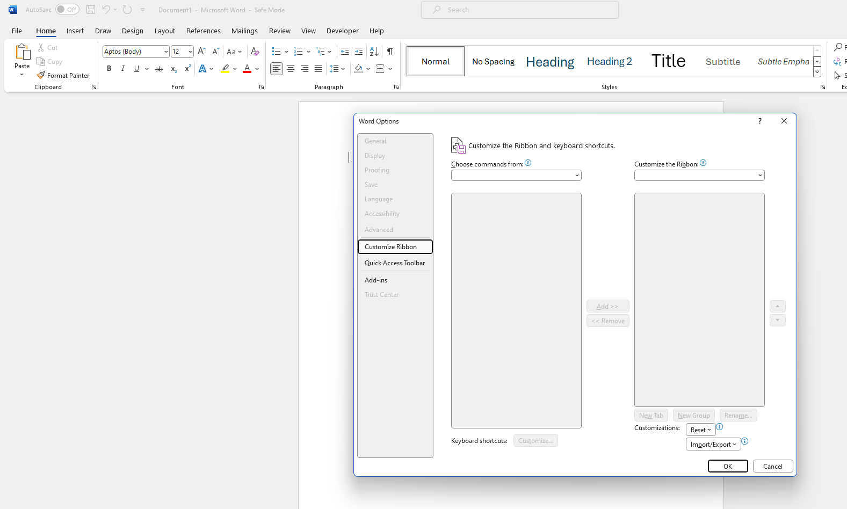Decrease font size with Shrink Font icon
The width and height of the screenshot is (847, 509).
click(215, 52)
